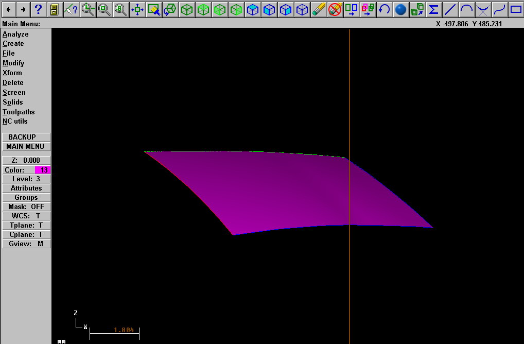The height and width of the screenshot is (344, 524).
Task: Click the magenta Color 13 swatch
Action: point(42,170)
